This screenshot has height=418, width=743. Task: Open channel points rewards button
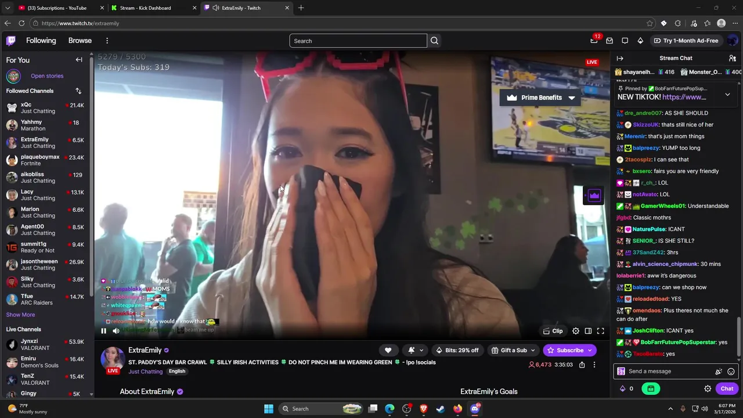[651, 389]
